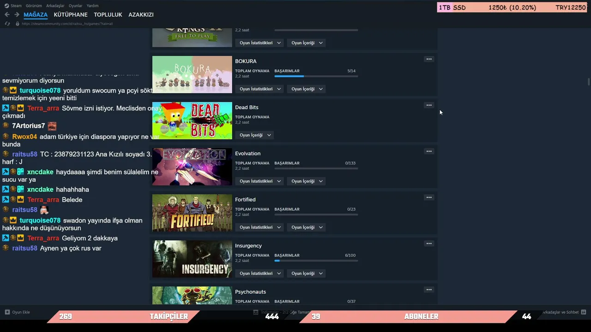Screen dimensions: 591x332
Task: Open Arkadaşlar ve Sohbet
Action: [564, 312]
